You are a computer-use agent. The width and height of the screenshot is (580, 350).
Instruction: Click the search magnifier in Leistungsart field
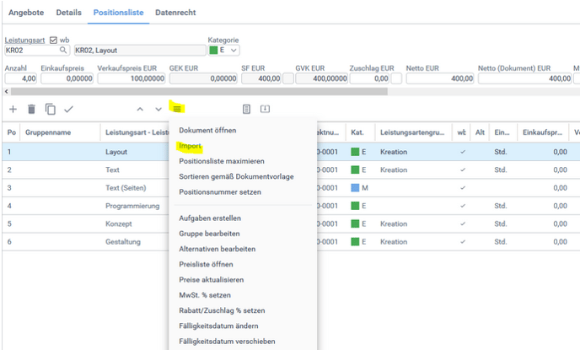63,51
